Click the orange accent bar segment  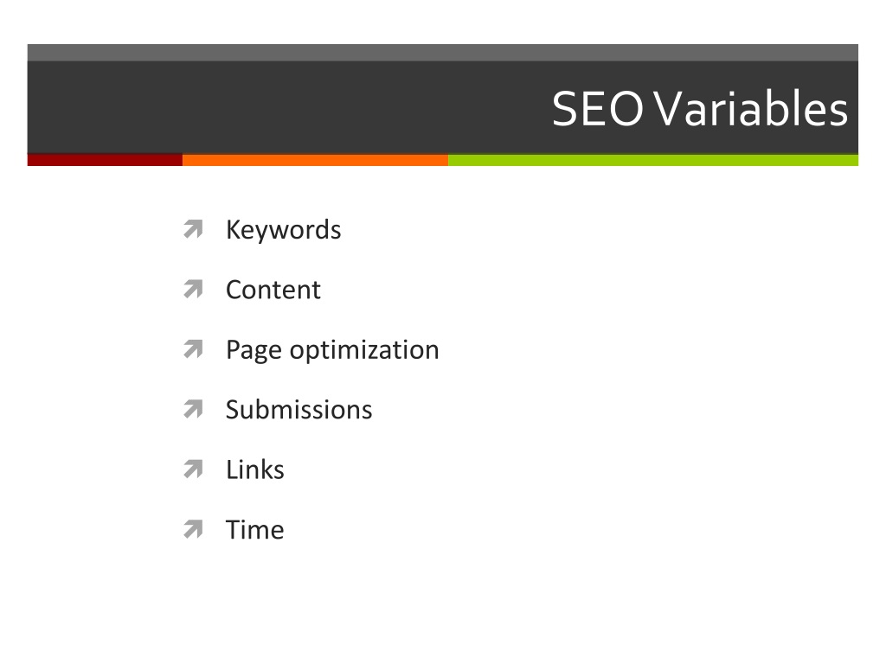point(315,160)
